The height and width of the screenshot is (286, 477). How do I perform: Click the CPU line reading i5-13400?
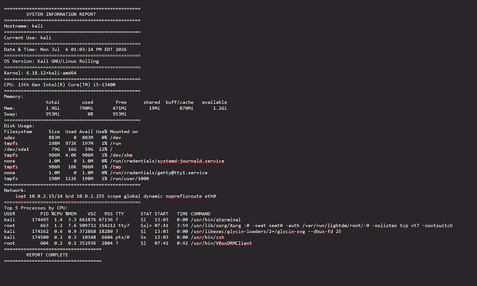click(60, 85)
